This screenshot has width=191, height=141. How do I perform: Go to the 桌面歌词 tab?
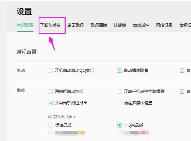coord(75,25)
